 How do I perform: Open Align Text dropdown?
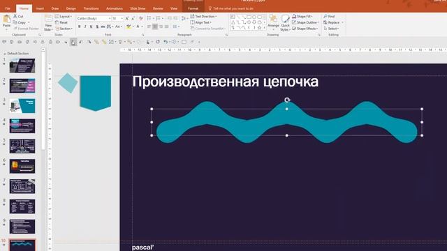coord(200,22)
